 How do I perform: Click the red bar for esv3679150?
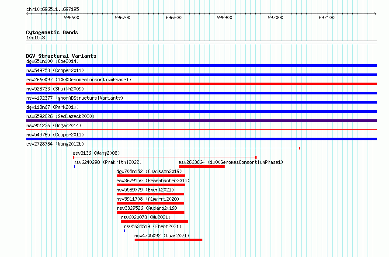click(151, 185)
